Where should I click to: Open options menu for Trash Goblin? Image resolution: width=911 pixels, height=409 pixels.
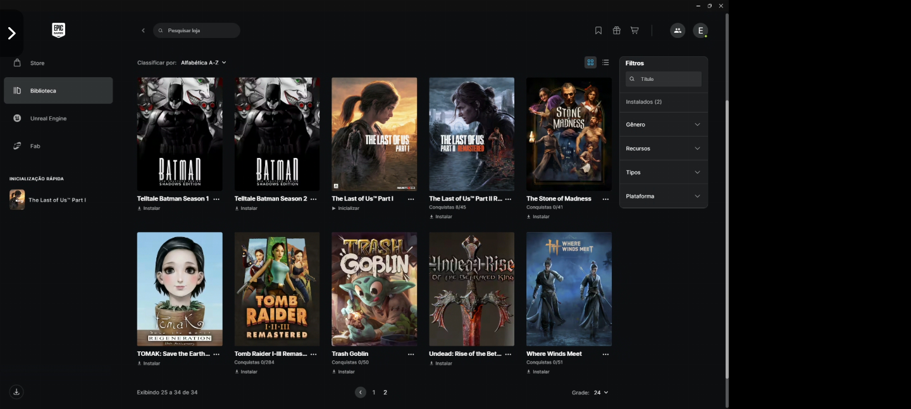pyautogui.click(x=411, y=354)
